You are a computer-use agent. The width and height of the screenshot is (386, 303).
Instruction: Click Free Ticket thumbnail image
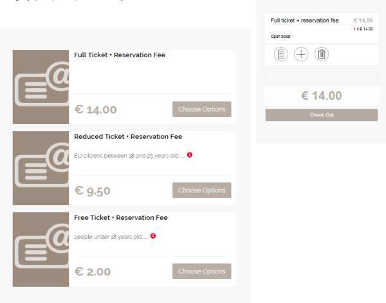coord(41,250)
